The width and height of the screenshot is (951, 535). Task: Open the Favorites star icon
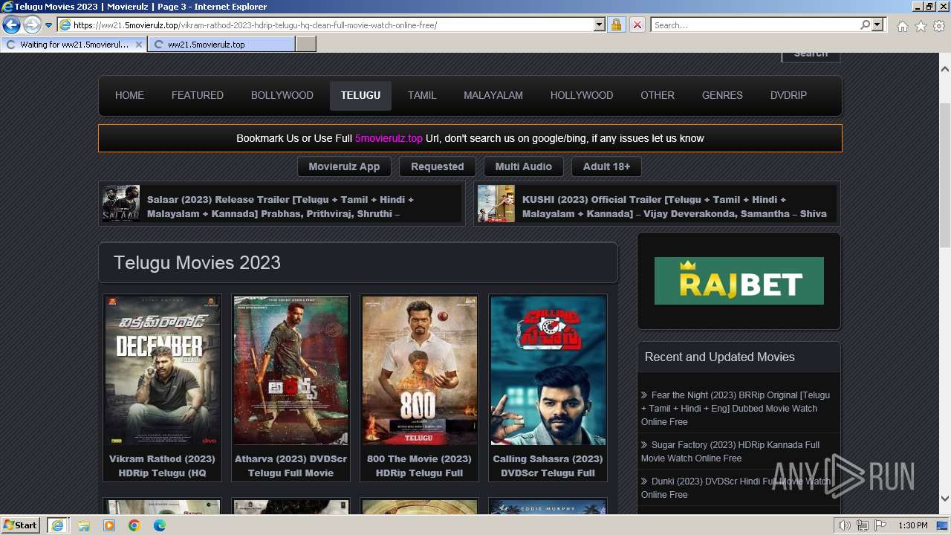click(x=921, y=26)
